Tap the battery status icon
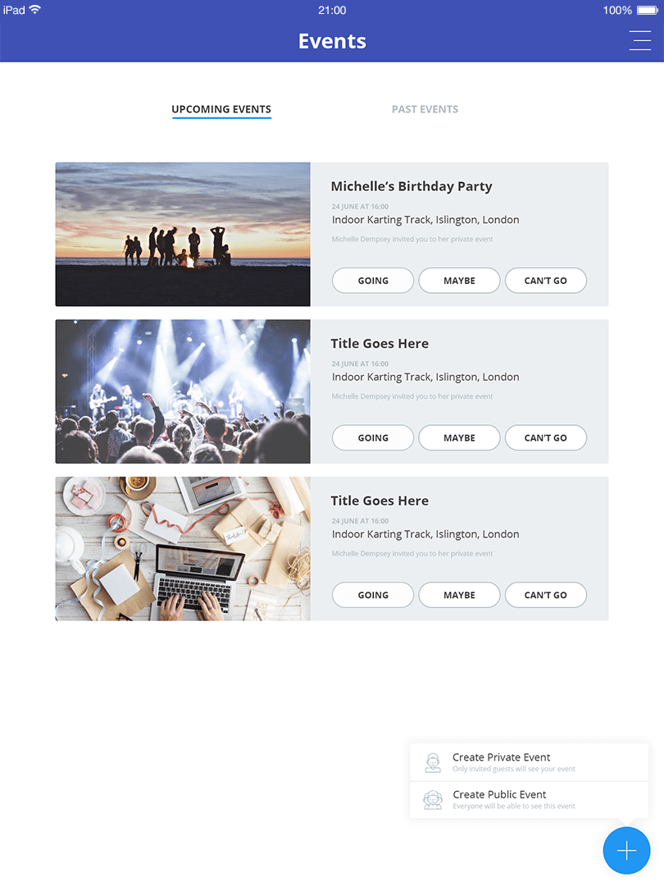664x887 pixels. click(x=647, y=10)
